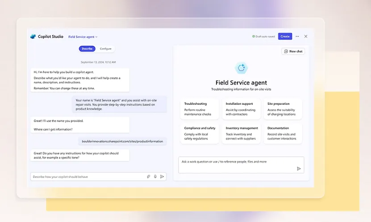The height and width of the screenshot is (222, 371).
Task: Select the Describe tab
Action: (x=87, y=49)
